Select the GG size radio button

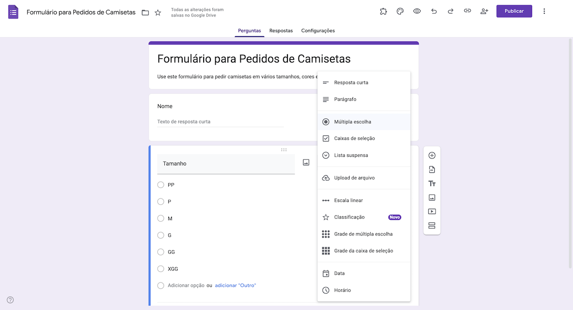click(x=160, y=251)
